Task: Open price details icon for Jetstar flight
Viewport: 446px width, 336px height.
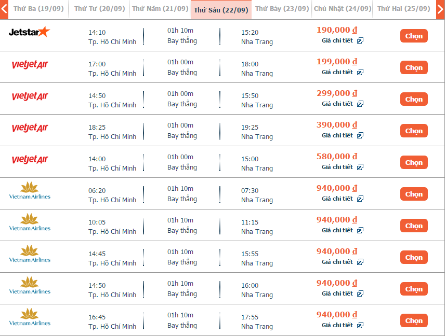Action: pos(360,40)
